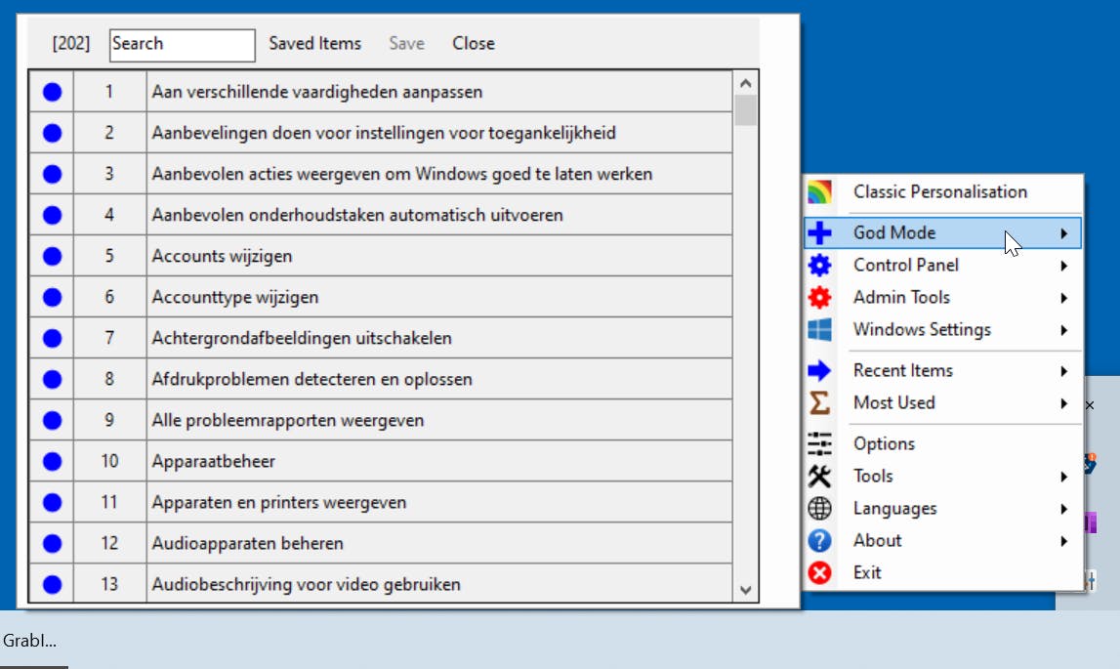Click the blue arrow Recent Items icon
1120x669 pixels.
819,370
